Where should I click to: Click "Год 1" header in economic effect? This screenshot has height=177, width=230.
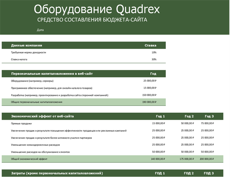coord(160,116)
